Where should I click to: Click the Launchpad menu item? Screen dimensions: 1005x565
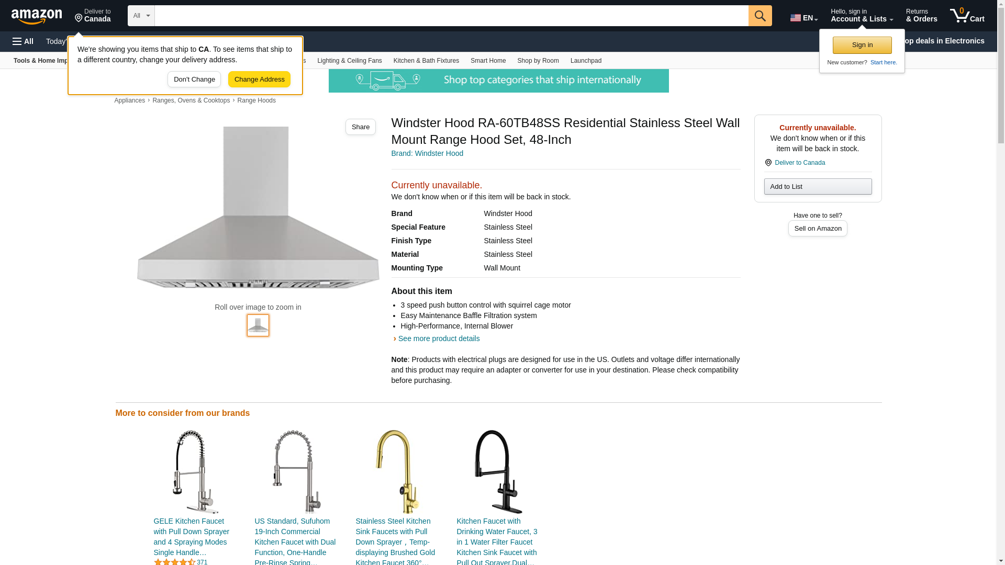(x=586, y=61)
